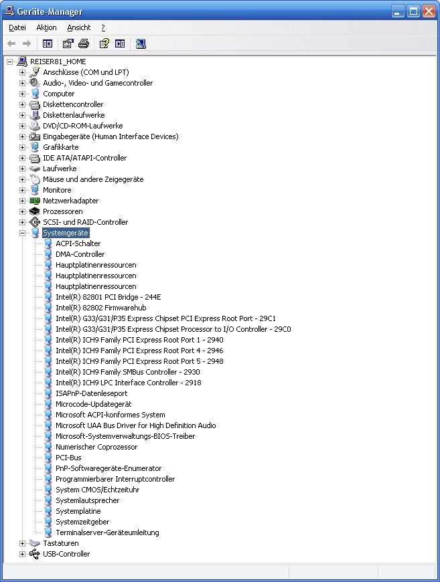Select ICH9 PCI Express Root Port 4
This screenshot has width=440, height=582.
pos(139,351)
